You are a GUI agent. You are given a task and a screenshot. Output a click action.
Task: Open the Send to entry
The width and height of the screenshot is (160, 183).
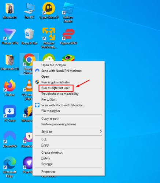coord(68,132)
